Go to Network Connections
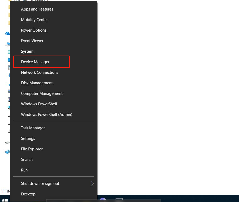The width and height of the screenshot is (239, 202). coord(39,72)
